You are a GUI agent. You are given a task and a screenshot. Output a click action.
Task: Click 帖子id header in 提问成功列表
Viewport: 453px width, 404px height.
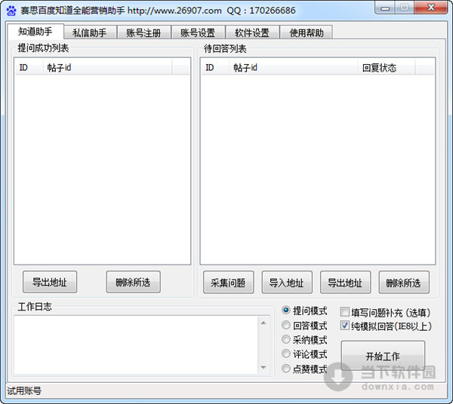click(x=107, y=68)
